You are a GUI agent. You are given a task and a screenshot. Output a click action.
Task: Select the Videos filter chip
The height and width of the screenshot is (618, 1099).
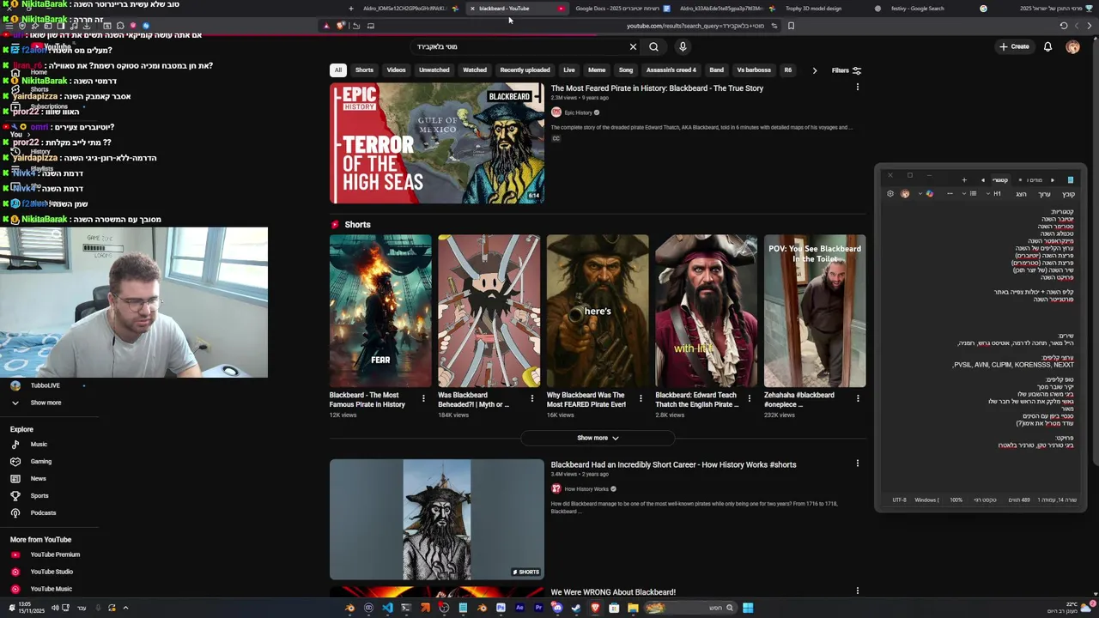click(396, 70)
